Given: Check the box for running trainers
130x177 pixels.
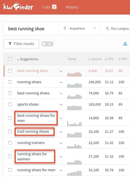Looking at the screenshot, I should 10,143.
